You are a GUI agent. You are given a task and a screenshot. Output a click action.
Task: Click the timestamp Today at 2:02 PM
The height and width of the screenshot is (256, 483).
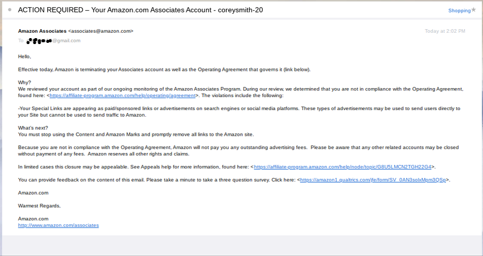coord(445,31)
